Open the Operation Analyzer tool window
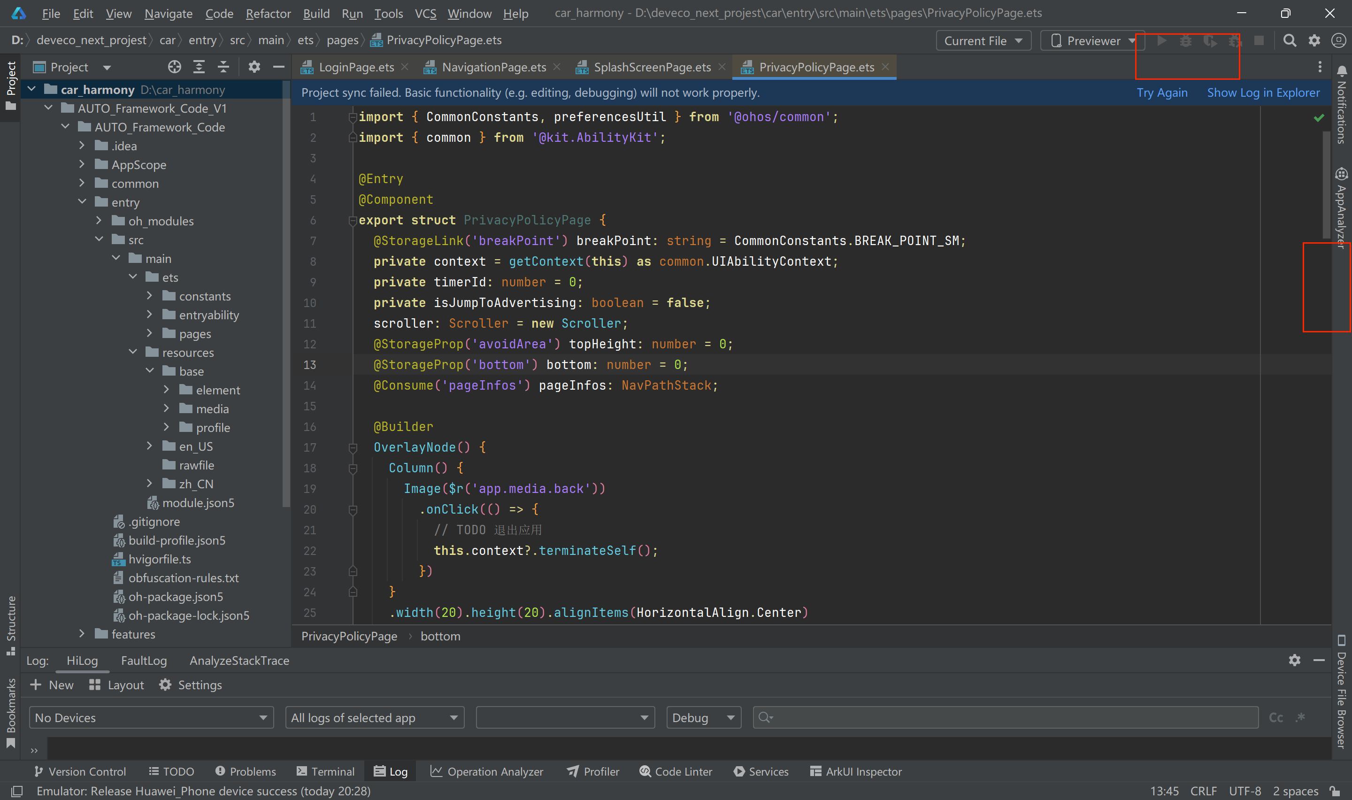Screen dimensions: 1352x800 pyautogui.click(x=487, y=771)
